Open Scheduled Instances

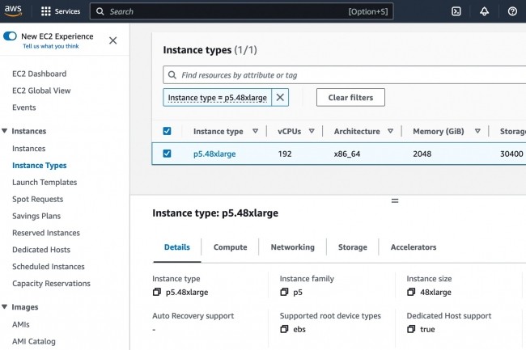(49, 267)
